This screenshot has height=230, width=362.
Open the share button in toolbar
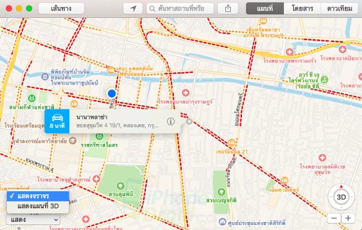(x=228, y=9)
